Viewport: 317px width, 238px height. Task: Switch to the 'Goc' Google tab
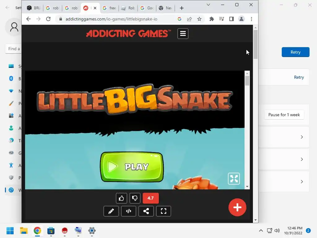[x=147, y=8]
